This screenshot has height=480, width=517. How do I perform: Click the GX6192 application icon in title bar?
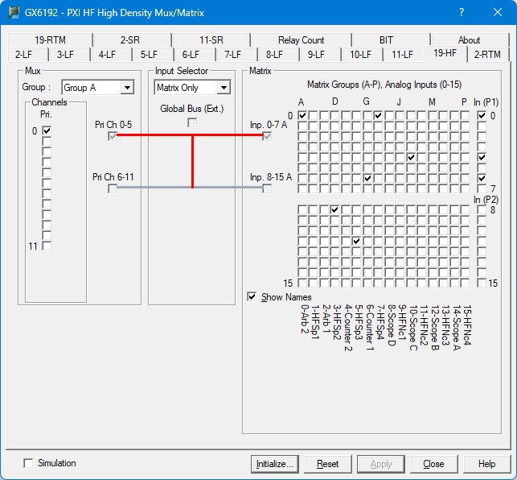pyautogui.click(x=14, y=13)
